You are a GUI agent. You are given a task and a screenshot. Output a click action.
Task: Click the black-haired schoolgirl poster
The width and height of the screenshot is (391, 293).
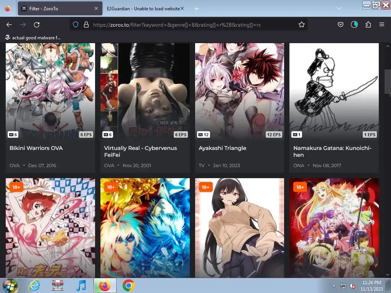[x=239, y=228]
